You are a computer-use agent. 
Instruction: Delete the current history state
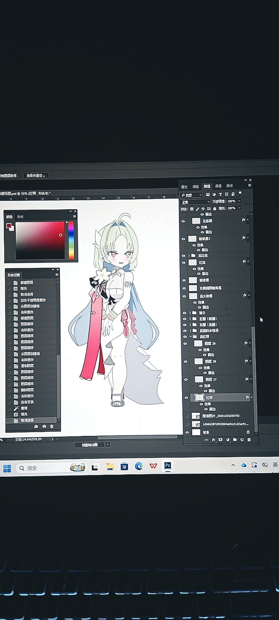(52, 427)
